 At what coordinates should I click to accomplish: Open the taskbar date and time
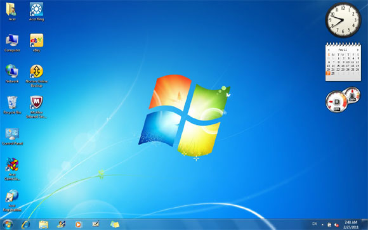pos(351,224)
